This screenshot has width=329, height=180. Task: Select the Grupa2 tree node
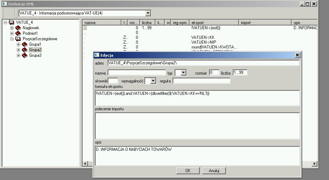coord(35,50)
